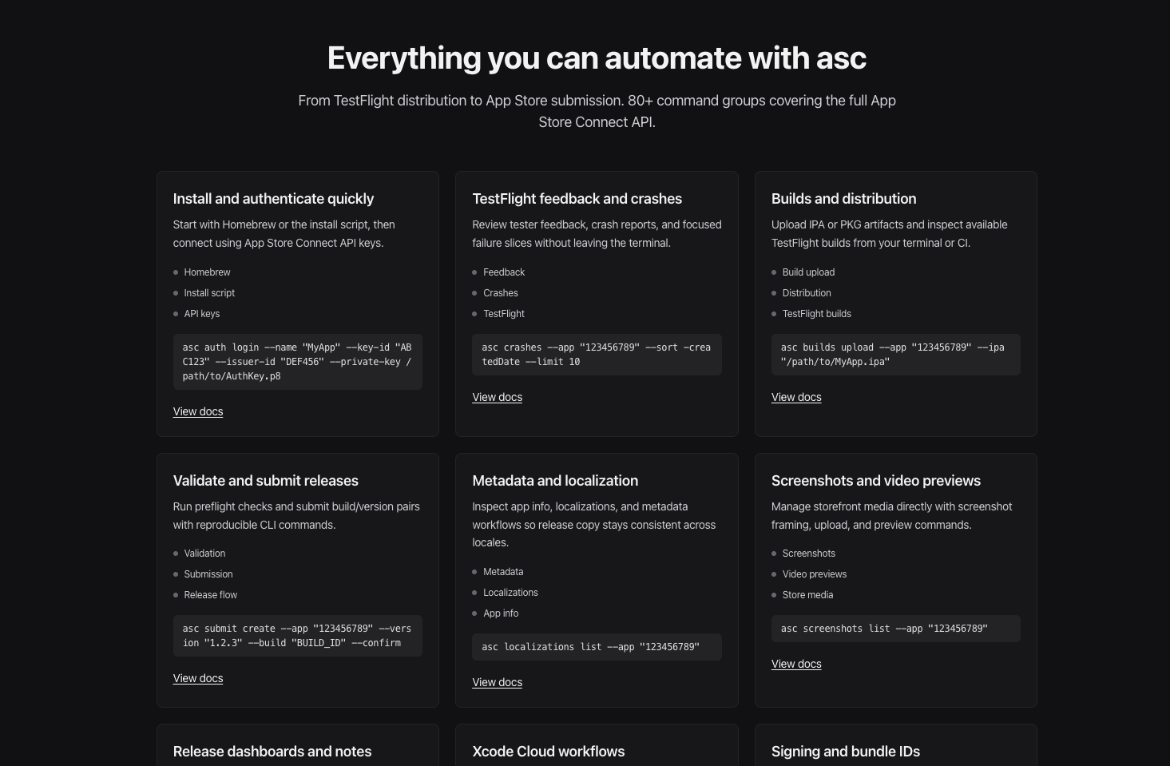The width and height of the screenshot is (1170, 766).
Task: Select the Localizations bullet item
Action: (510, 592)
